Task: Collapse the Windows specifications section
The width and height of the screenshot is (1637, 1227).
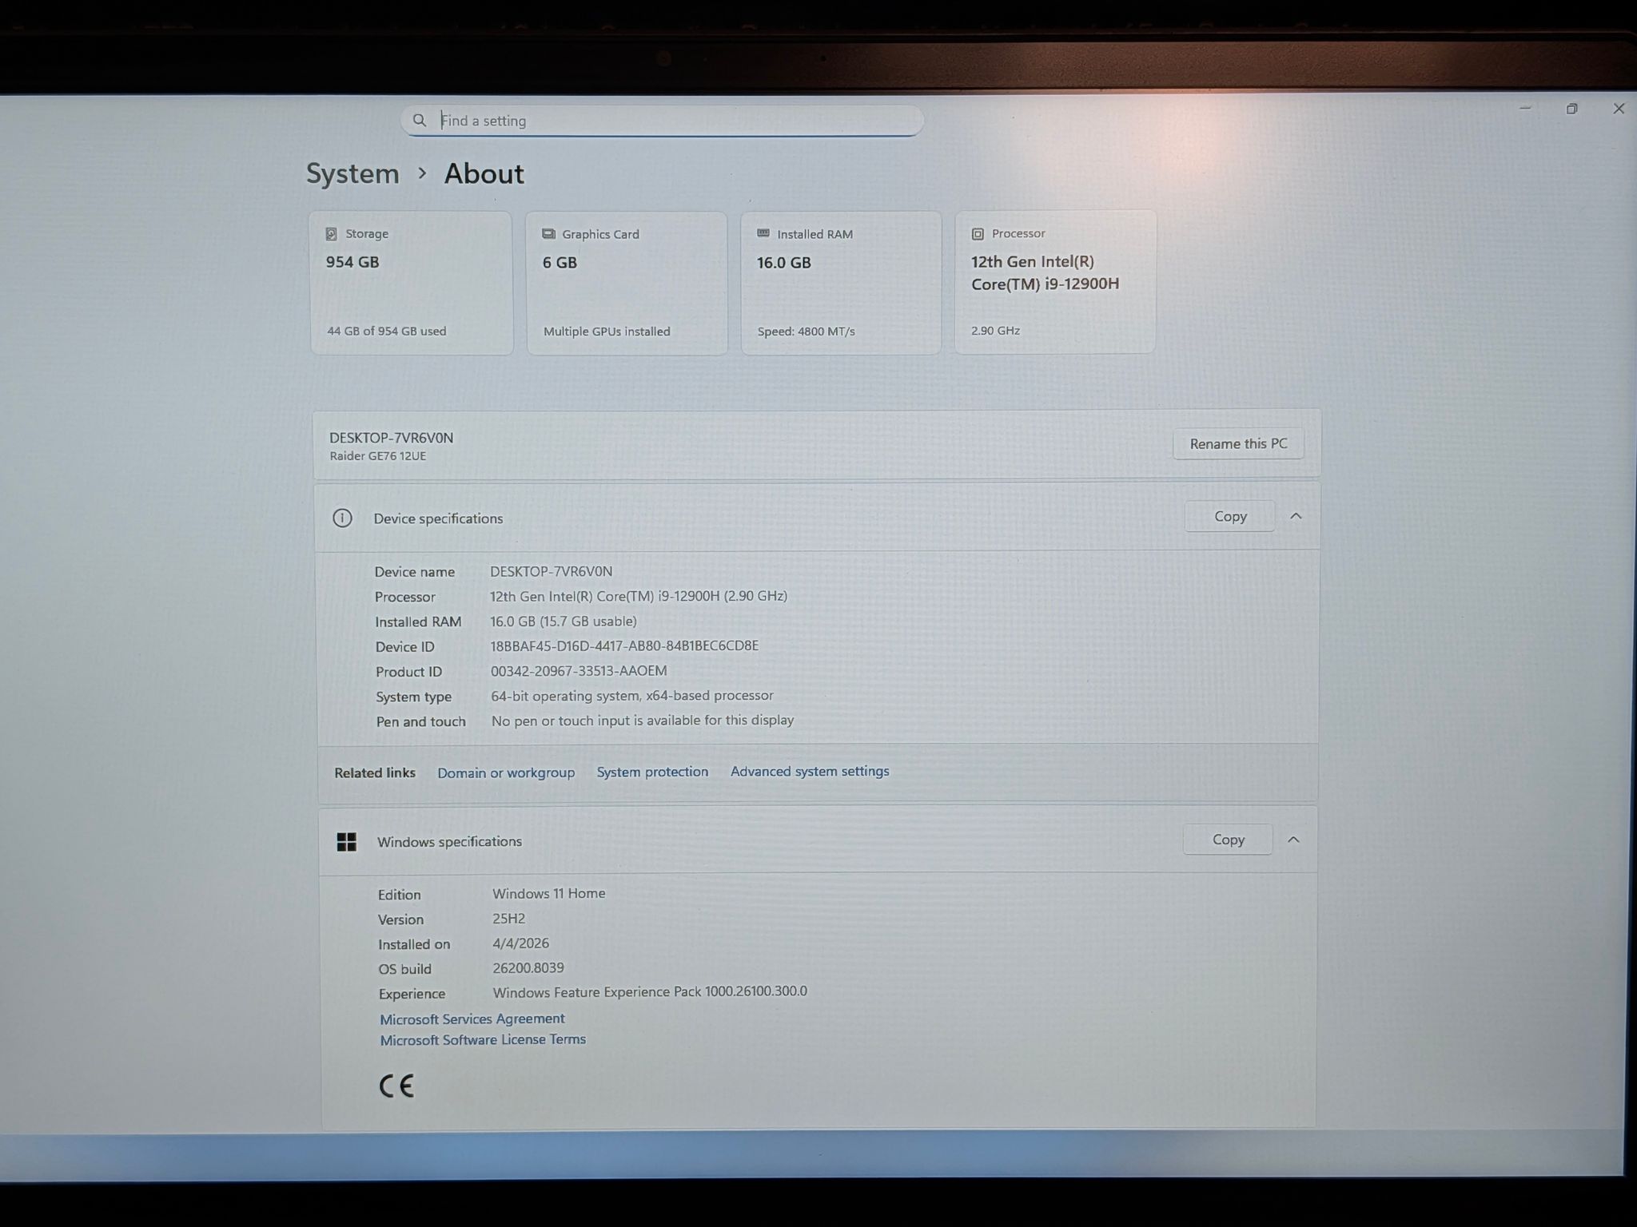Action: coord(1293,840)
